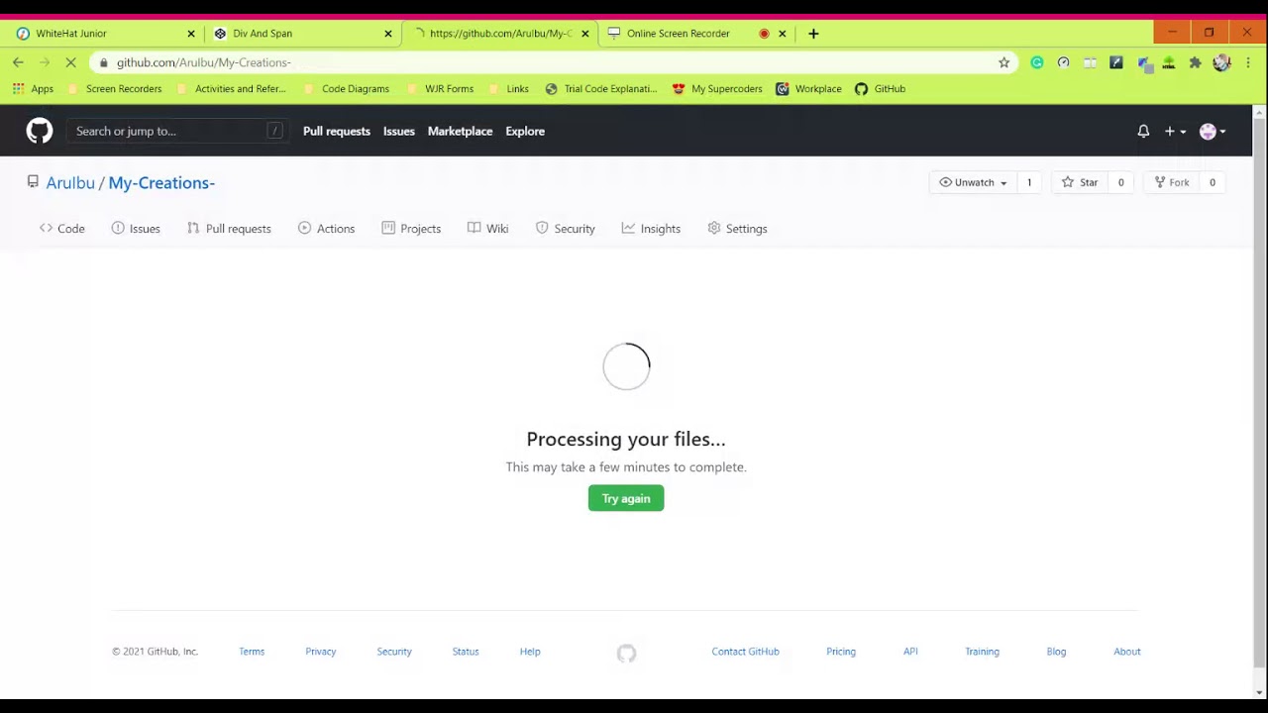This screenshot has width=1268, height=713.
Task: Switch to the Issues repository tab
Action: click(x=136, y=229)
